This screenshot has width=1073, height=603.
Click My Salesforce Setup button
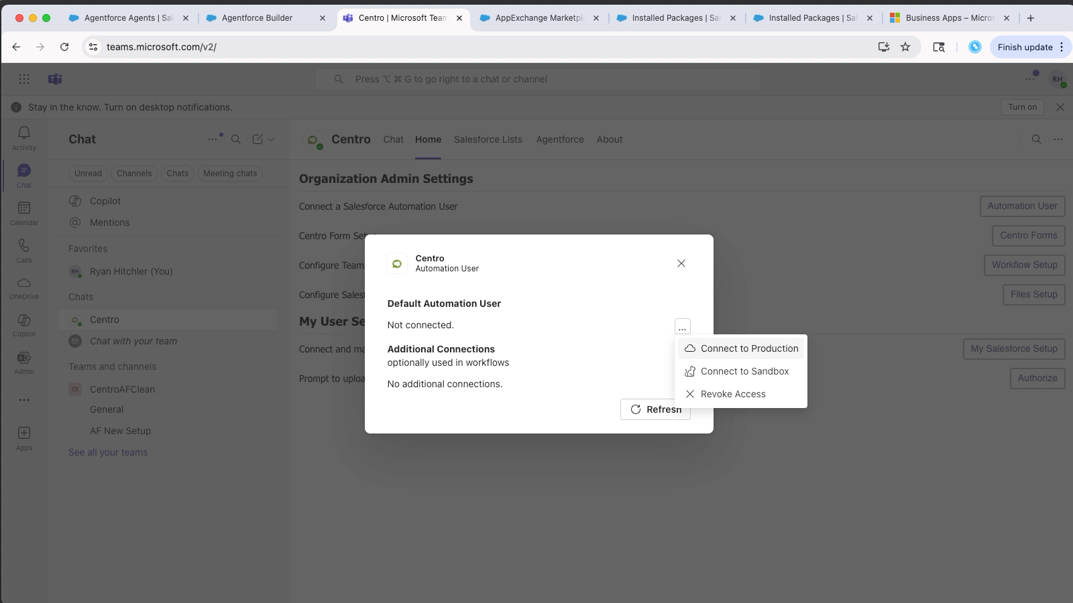pyautogui.click(x=1013, y=348)
